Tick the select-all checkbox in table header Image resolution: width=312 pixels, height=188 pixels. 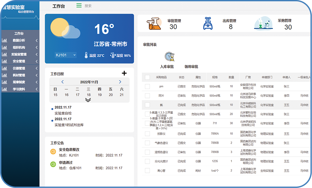[x=148, y=77]
